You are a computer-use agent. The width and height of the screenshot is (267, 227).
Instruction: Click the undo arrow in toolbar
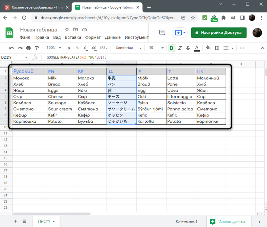pyautogui.click(x=12, y=48)
